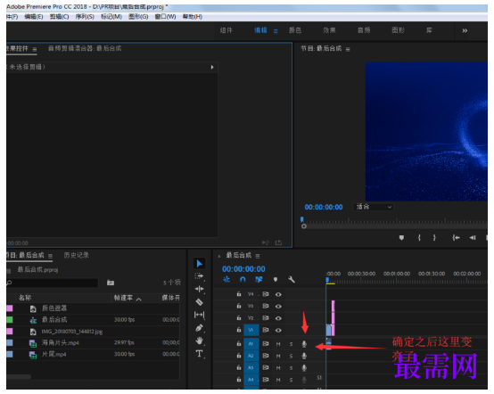Solo track A2 with S button

click(291, 356)
